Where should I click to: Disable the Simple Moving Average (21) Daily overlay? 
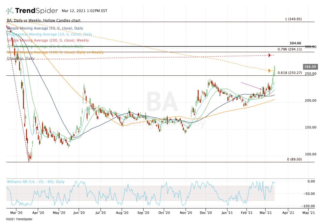[45, 46]
